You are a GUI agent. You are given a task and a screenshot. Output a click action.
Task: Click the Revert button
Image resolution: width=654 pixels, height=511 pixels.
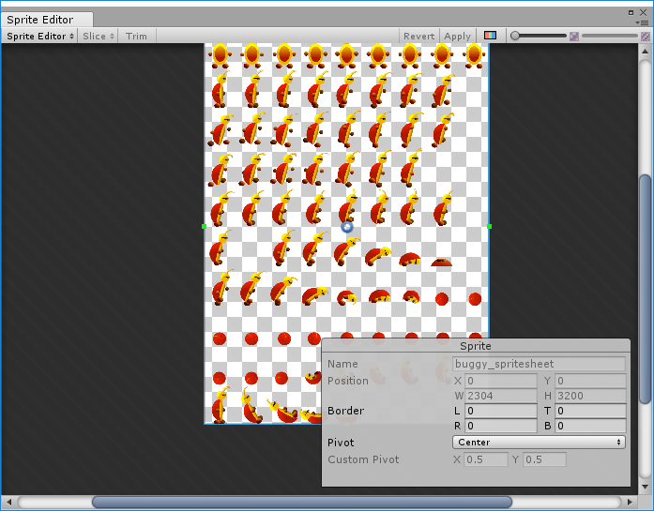tap(418, 36)
